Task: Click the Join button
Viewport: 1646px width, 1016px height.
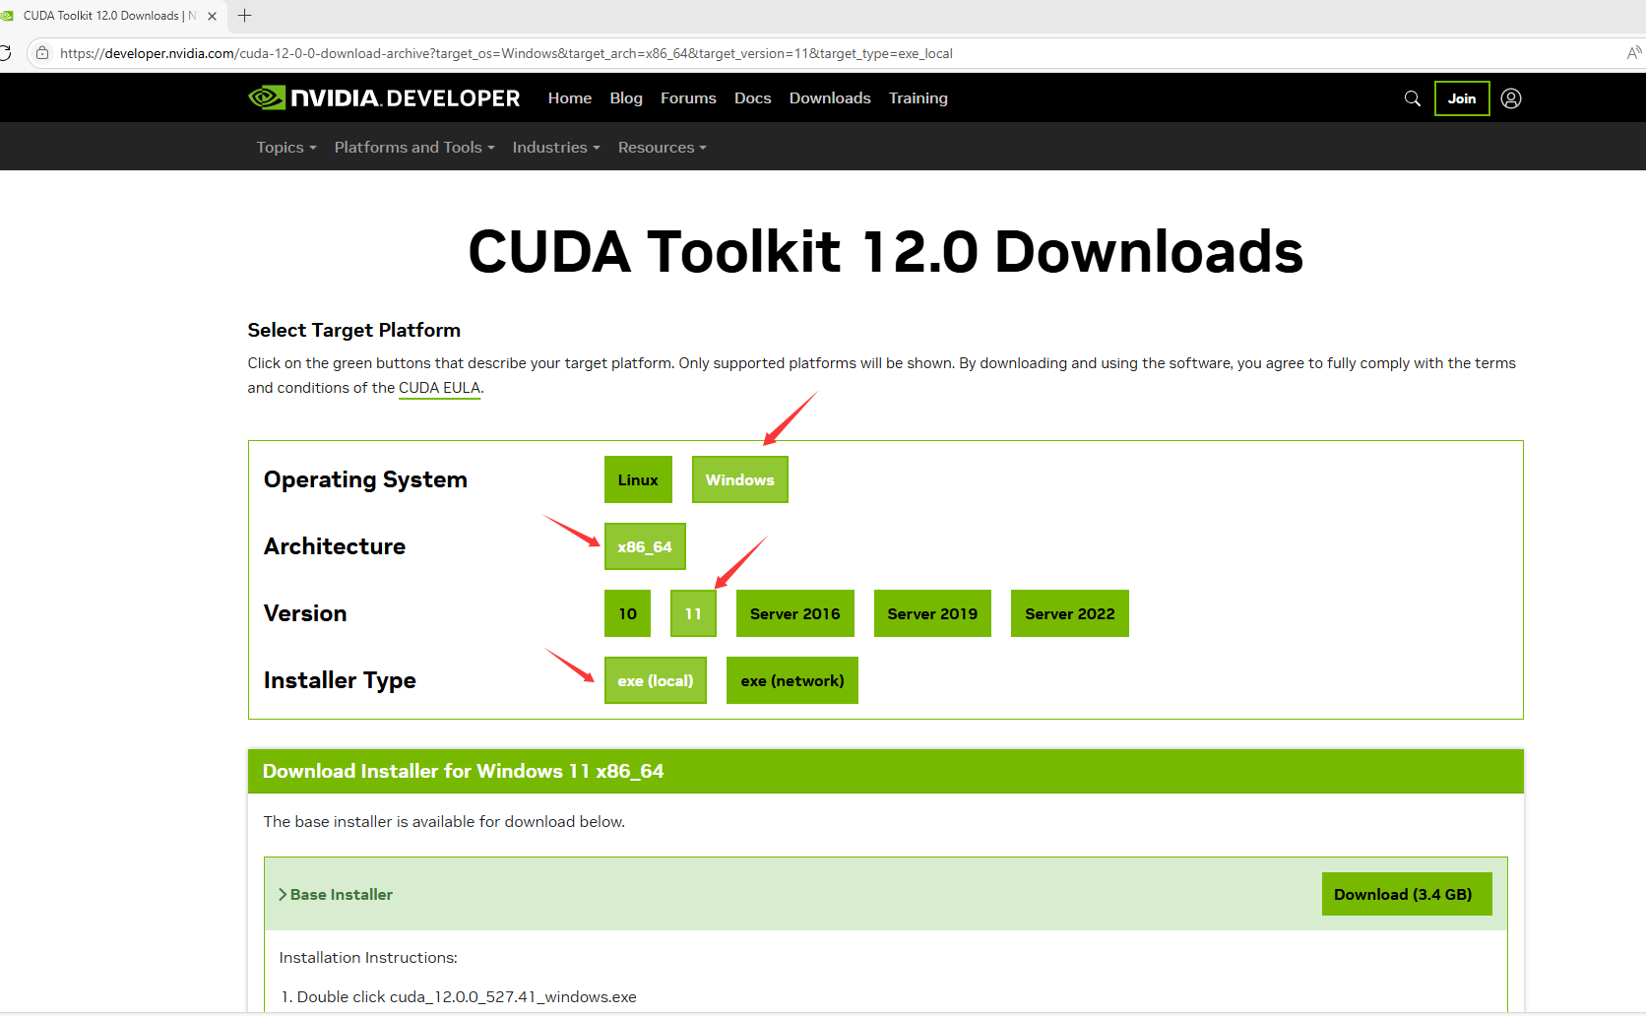Action: click(1462, 98)
